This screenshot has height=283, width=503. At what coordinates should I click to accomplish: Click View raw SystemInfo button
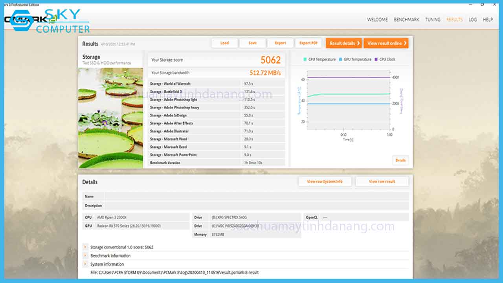coord(325,182)
